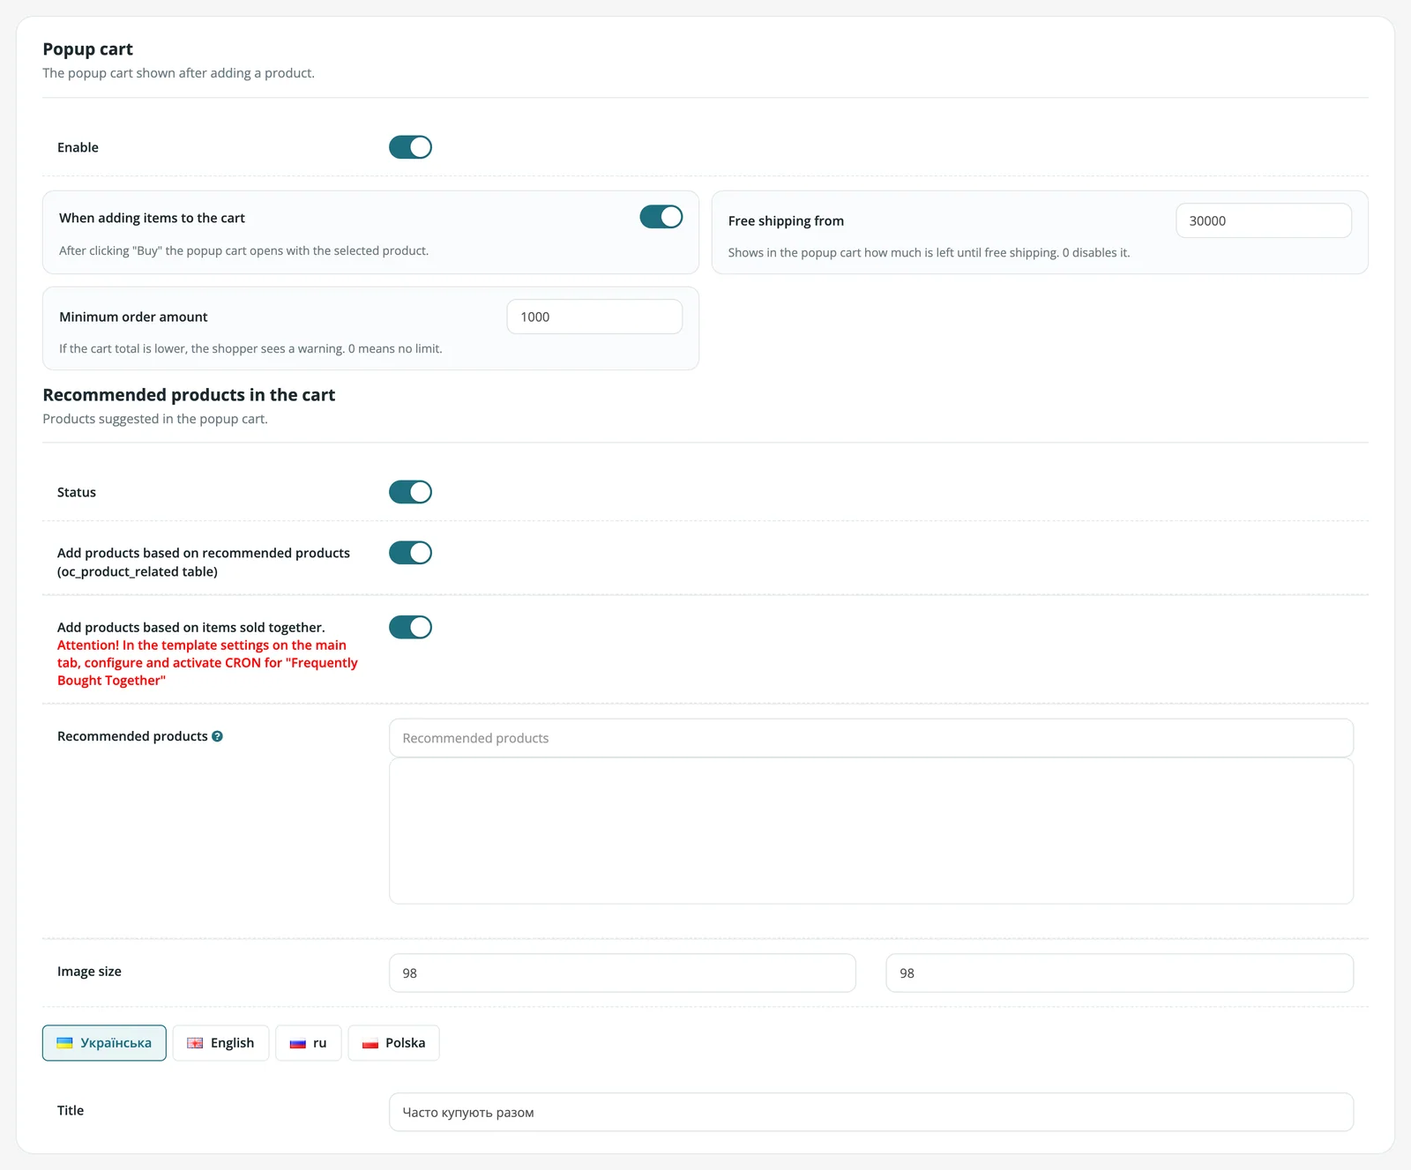This screenshot has height=1170, width=1411.
Task: Toggle 'When adding items to the cart' switch
Action: [x=661, y=217]
